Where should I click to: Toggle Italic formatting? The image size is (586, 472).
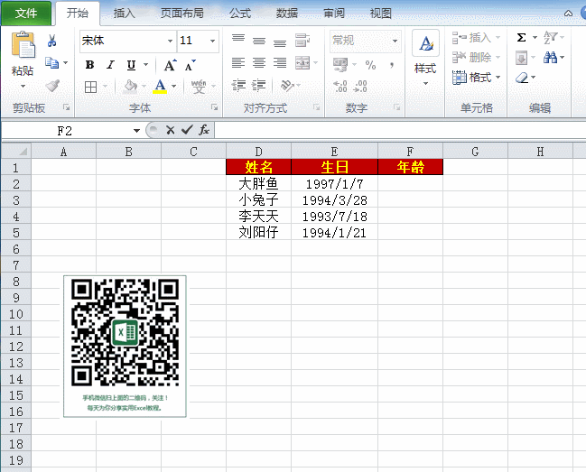pos(110,65)
